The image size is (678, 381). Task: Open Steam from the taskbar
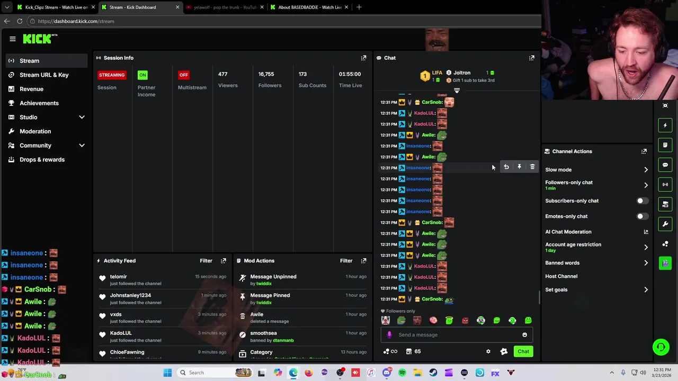[433, 373]
